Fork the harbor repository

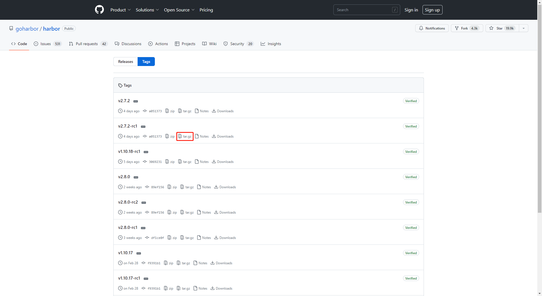tap(467, 28)
